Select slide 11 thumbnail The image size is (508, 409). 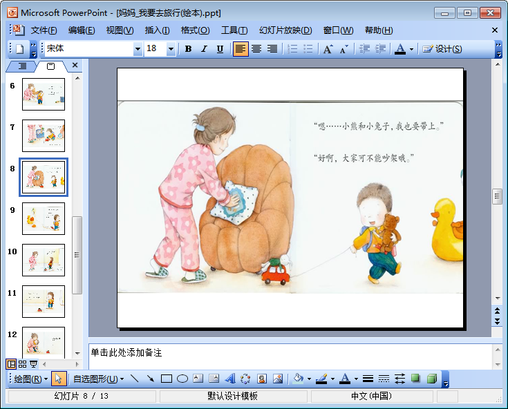pos(44,301)
